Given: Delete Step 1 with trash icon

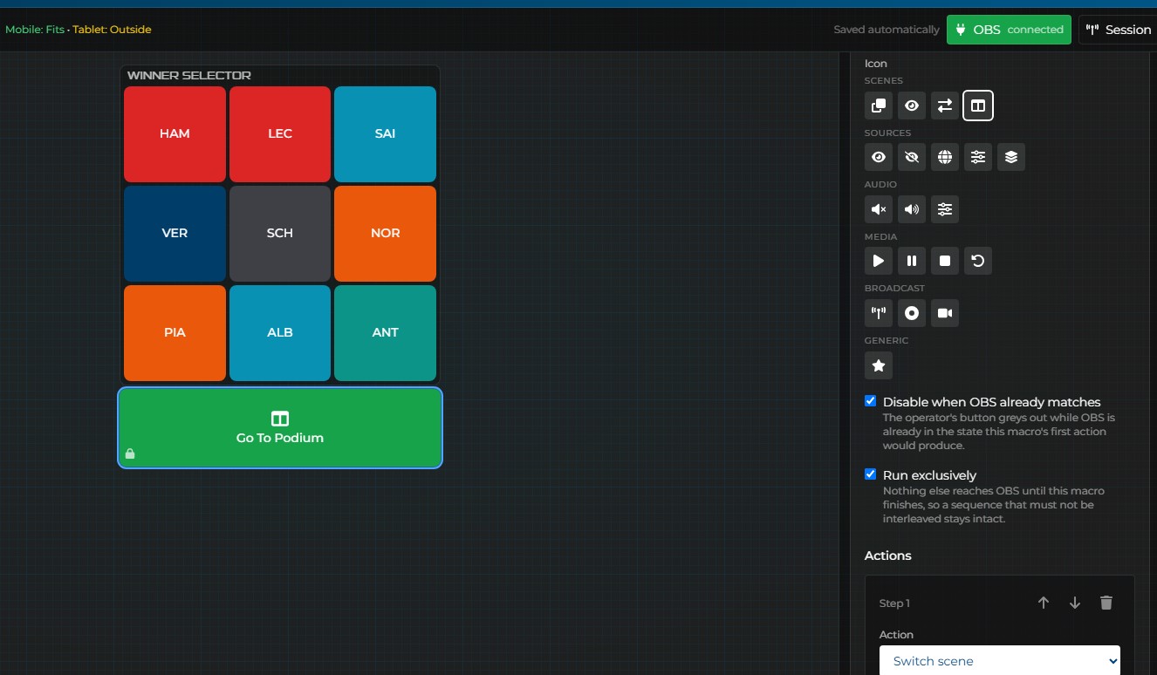Looking at the screenshot, I should (1106, 603).
